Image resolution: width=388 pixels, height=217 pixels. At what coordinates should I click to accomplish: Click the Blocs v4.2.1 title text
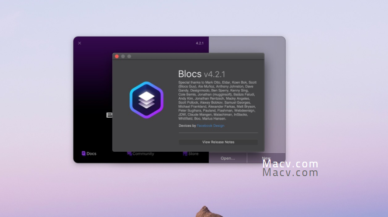pos(202,74)
